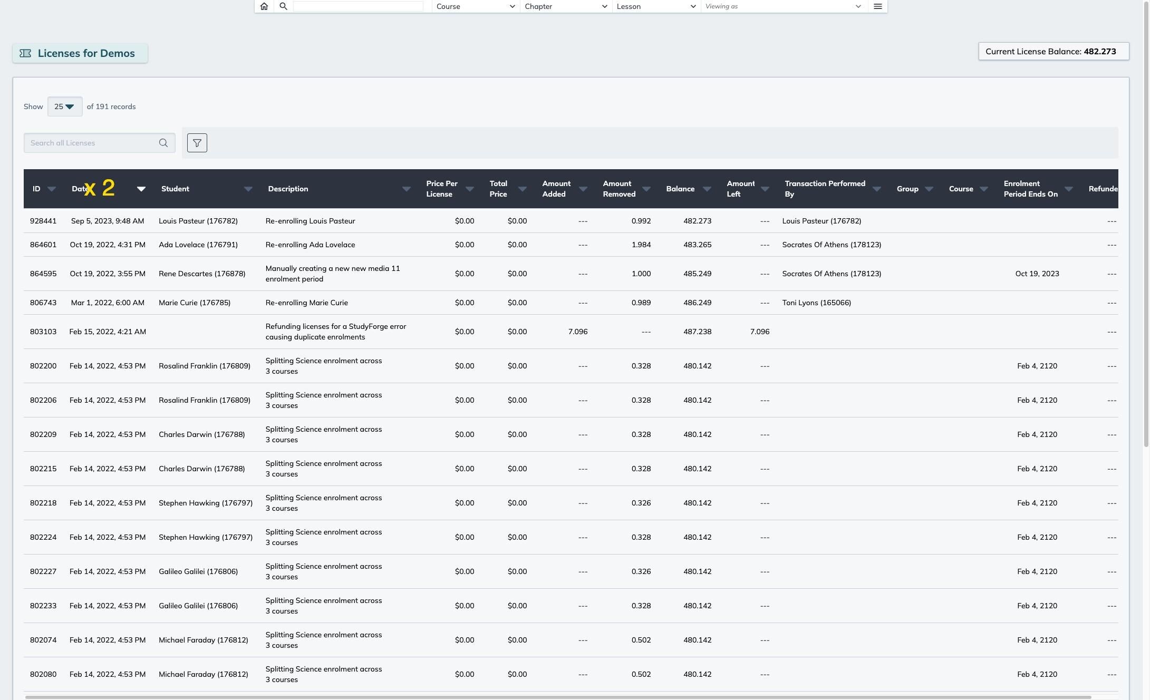Click the Licenses for Demos title button
The height and width of the screenshot is (700, 1150).
coord(80,53)
